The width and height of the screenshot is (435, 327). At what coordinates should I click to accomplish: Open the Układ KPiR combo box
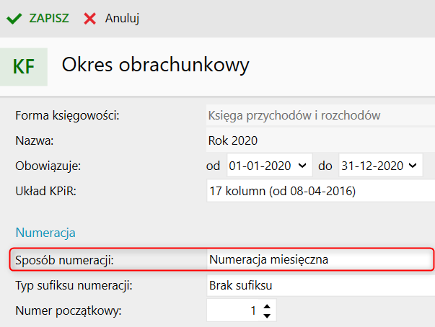coord(321,191)
